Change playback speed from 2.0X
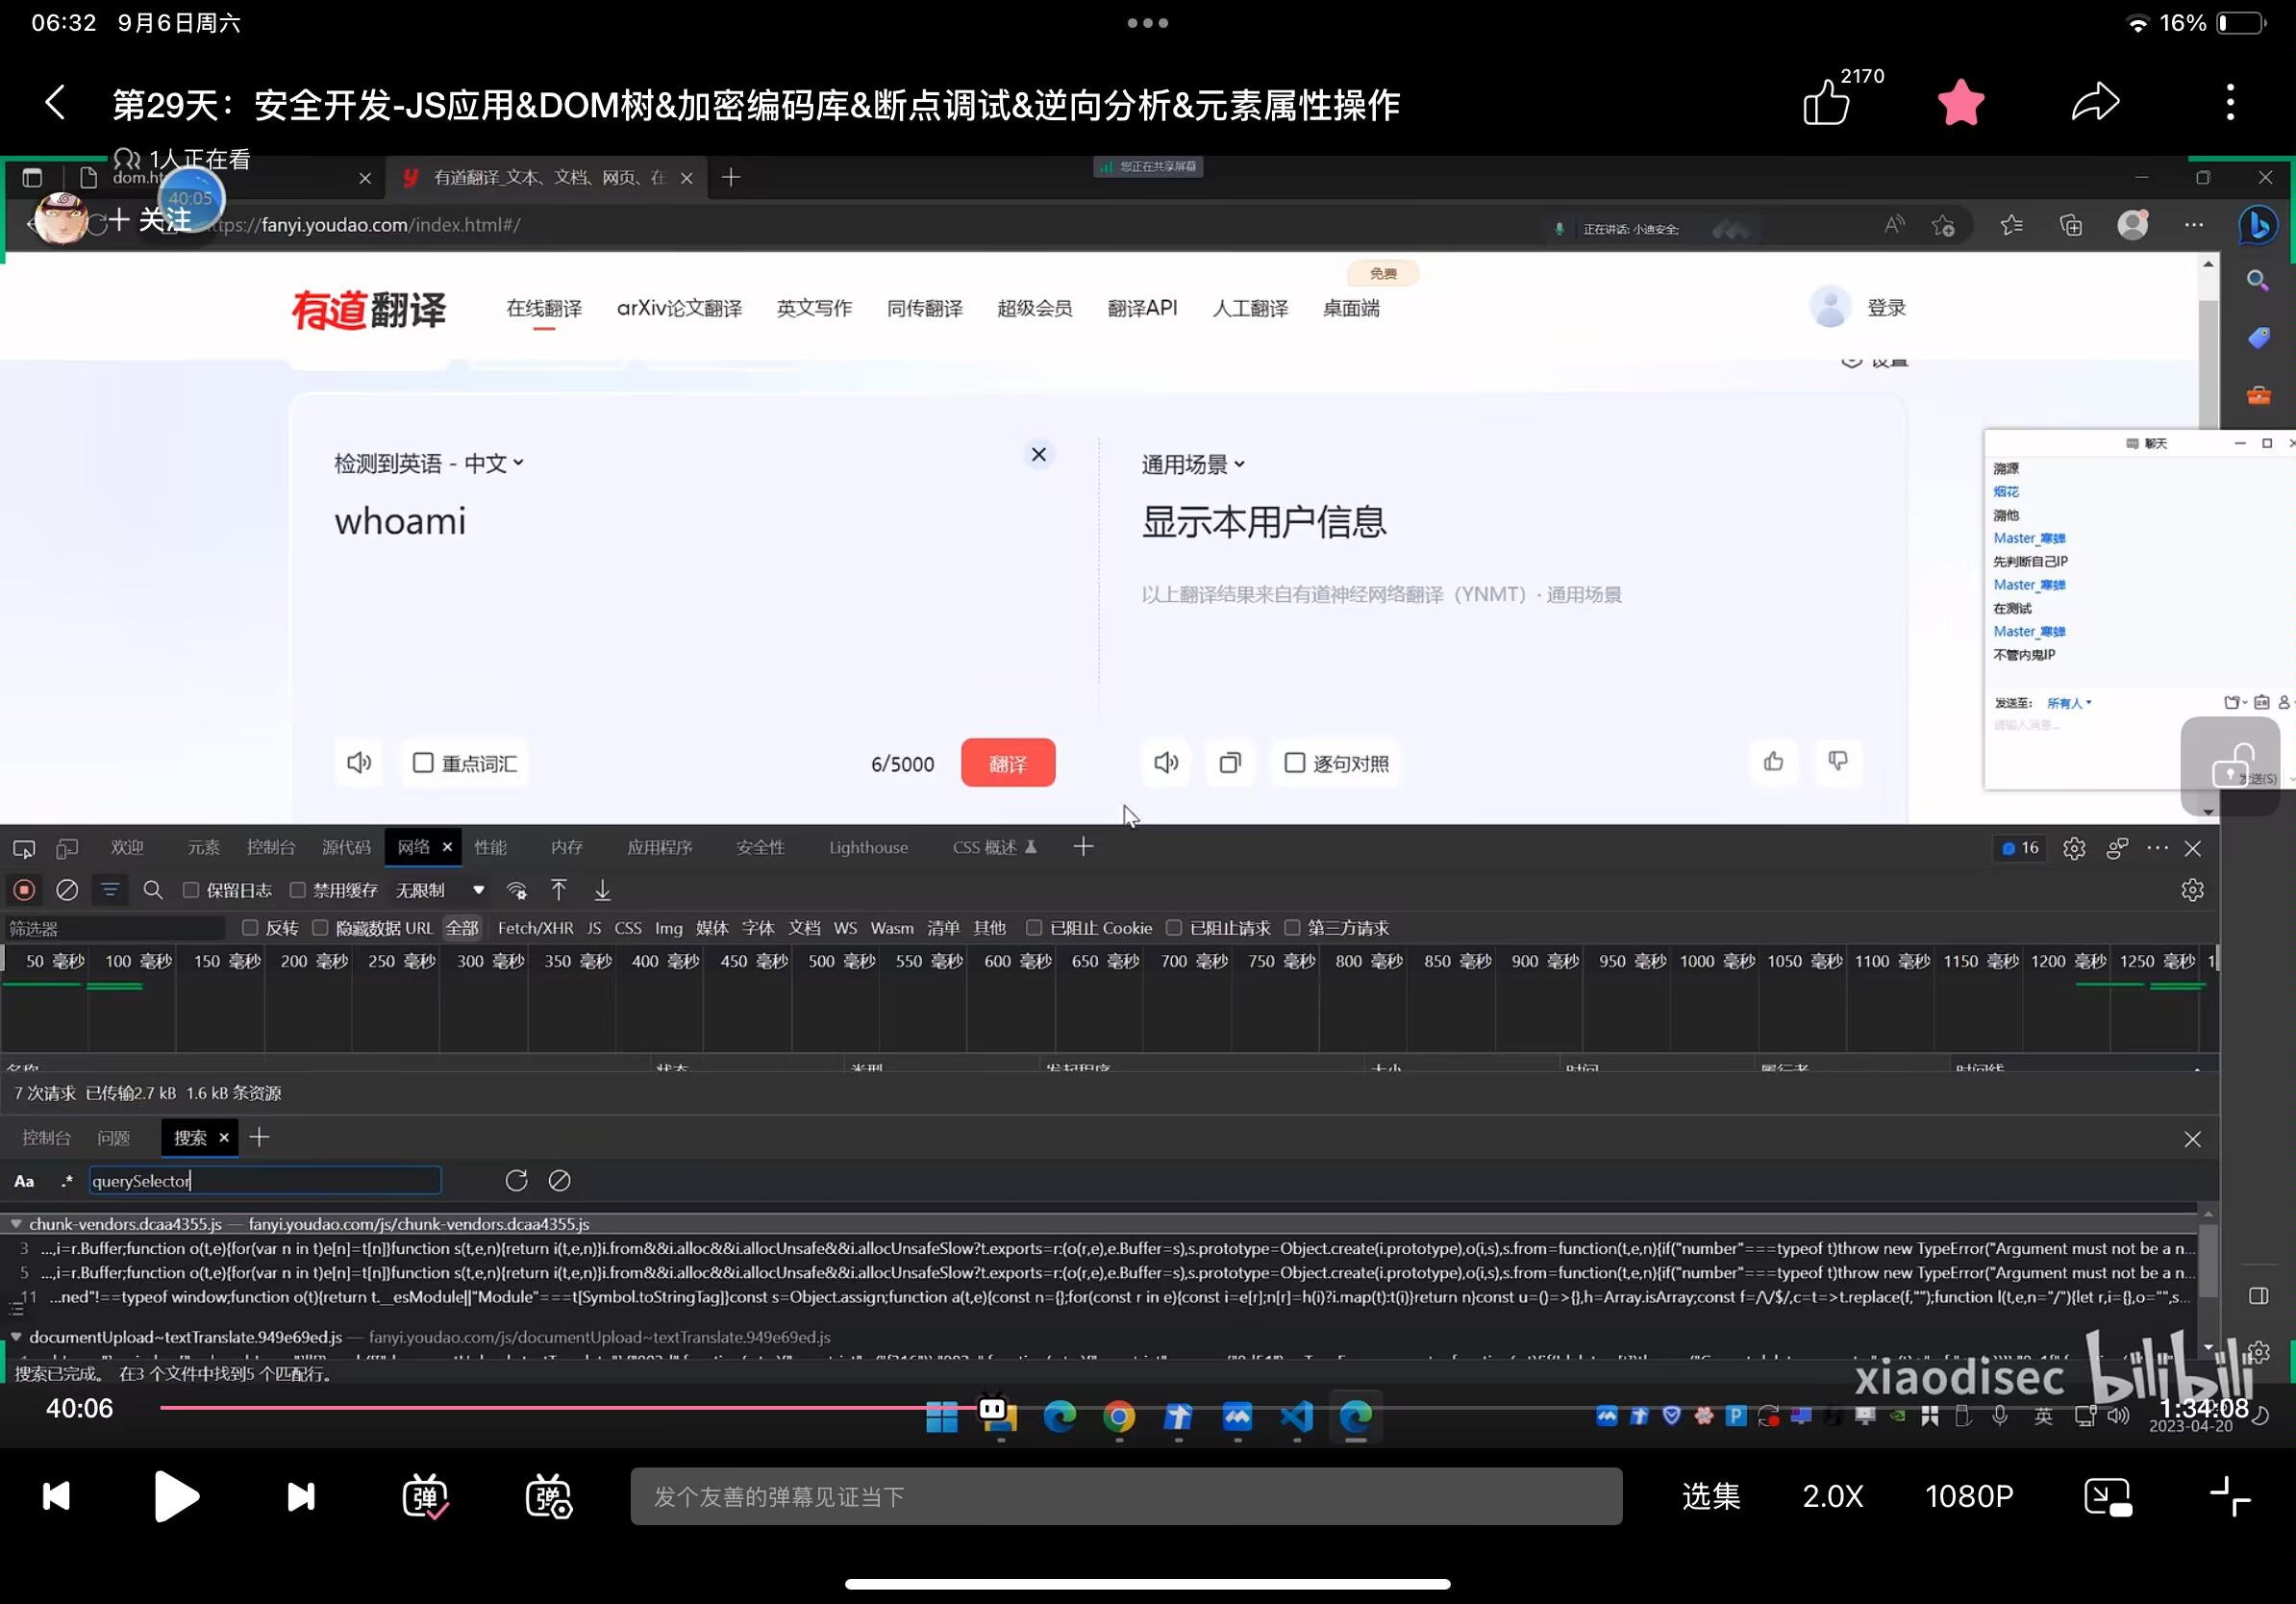This screenshot has width=2296, height=1604. click(1833, 1496)
